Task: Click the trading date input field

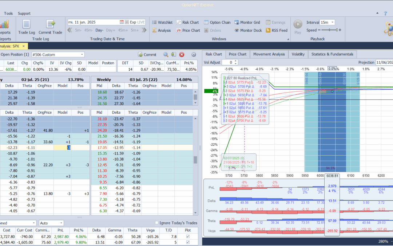Action: [93, 22]
